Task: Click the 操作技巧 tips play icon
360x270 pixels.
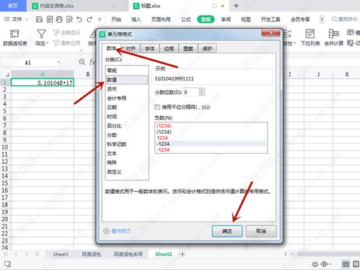Action: click(x=106, y=230)
